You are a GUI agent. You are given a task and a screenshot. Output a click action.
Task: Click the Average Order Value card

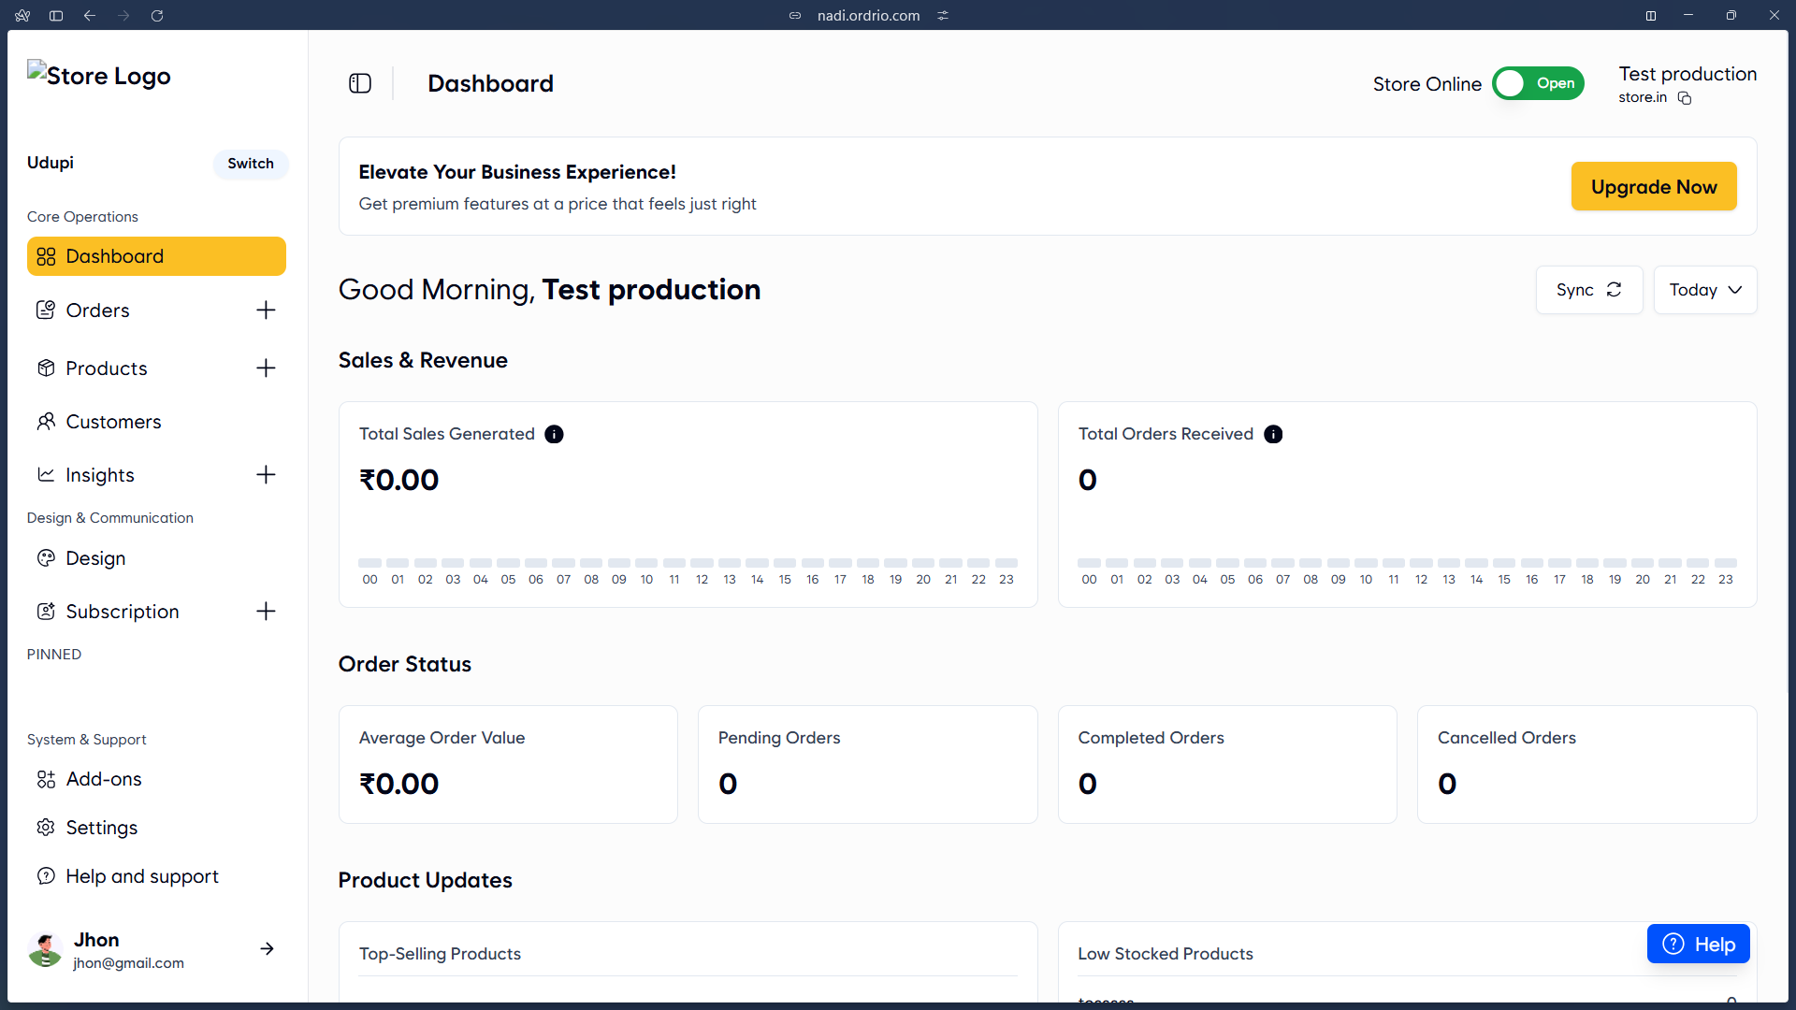pos(508,765)
